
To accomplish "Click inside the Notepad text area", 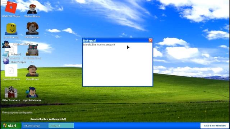I will coord(118,64).
